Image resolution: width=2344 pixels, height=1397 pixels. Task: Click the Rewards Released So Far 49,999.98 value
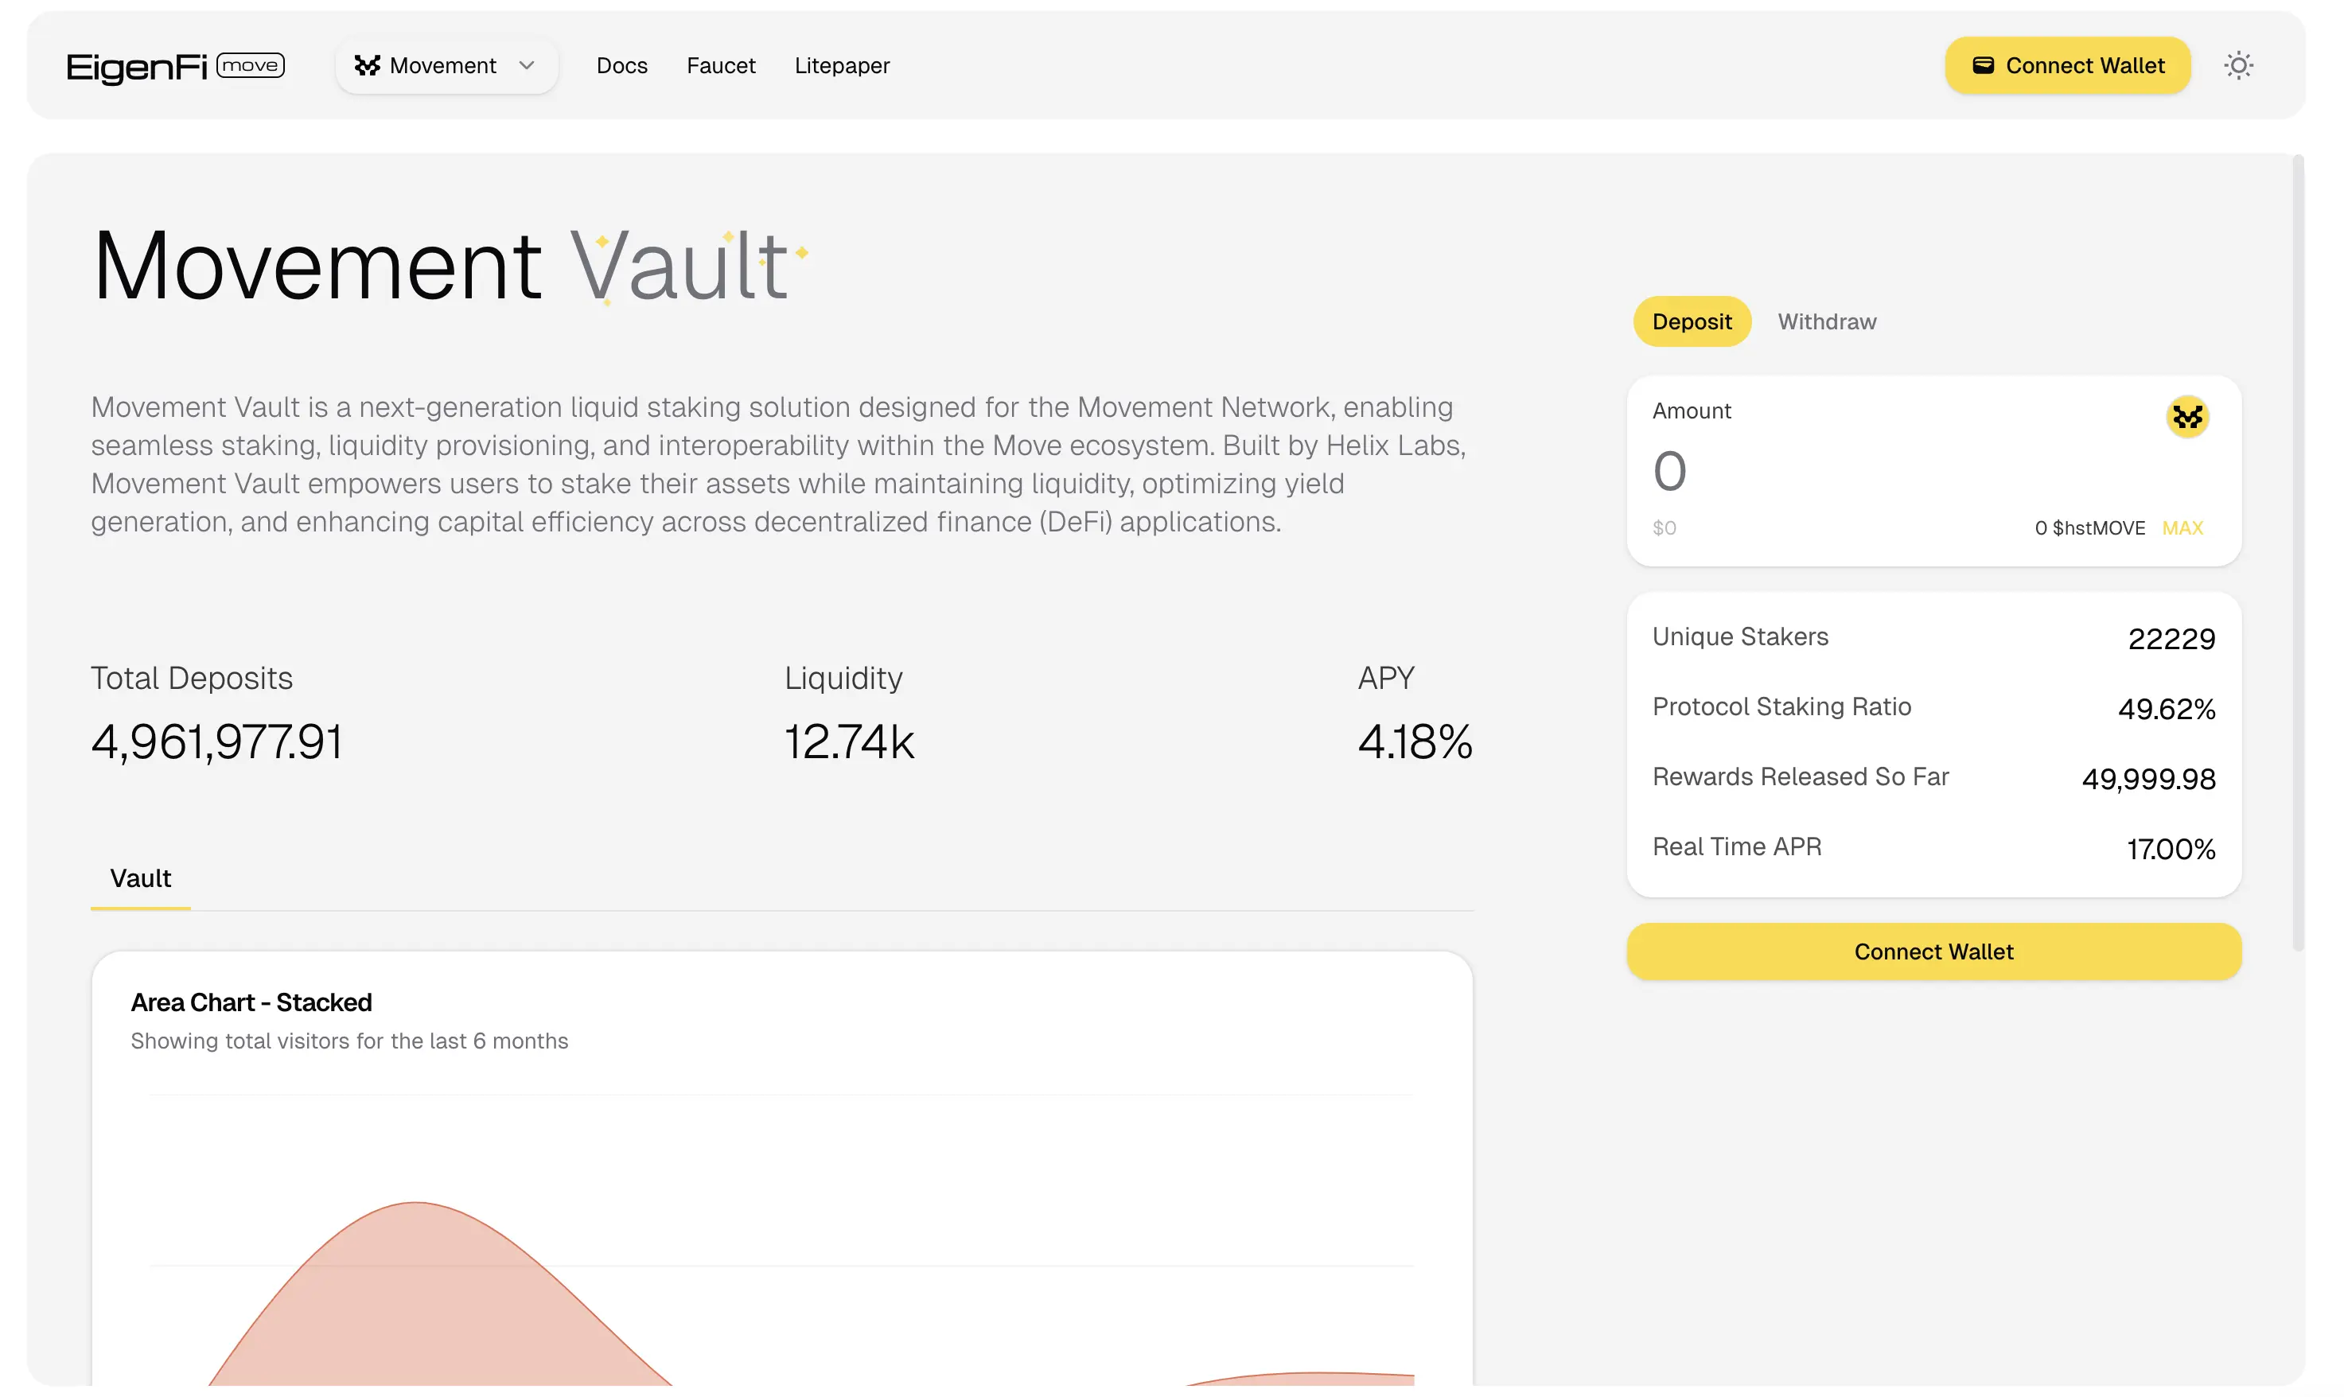click(2148, 780)
